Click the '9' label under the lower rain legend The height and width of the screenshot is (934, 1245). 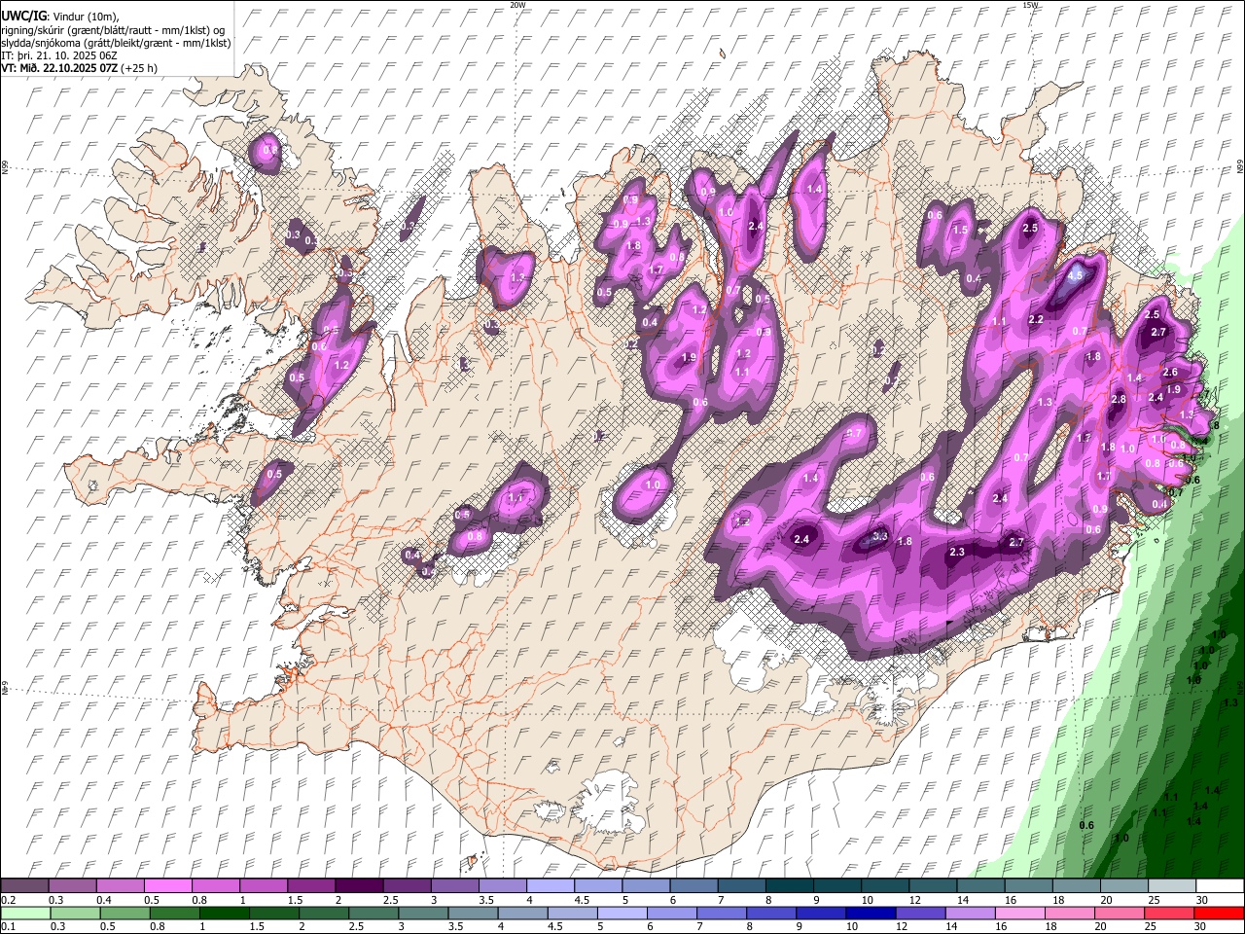click(x=800, y=926)
